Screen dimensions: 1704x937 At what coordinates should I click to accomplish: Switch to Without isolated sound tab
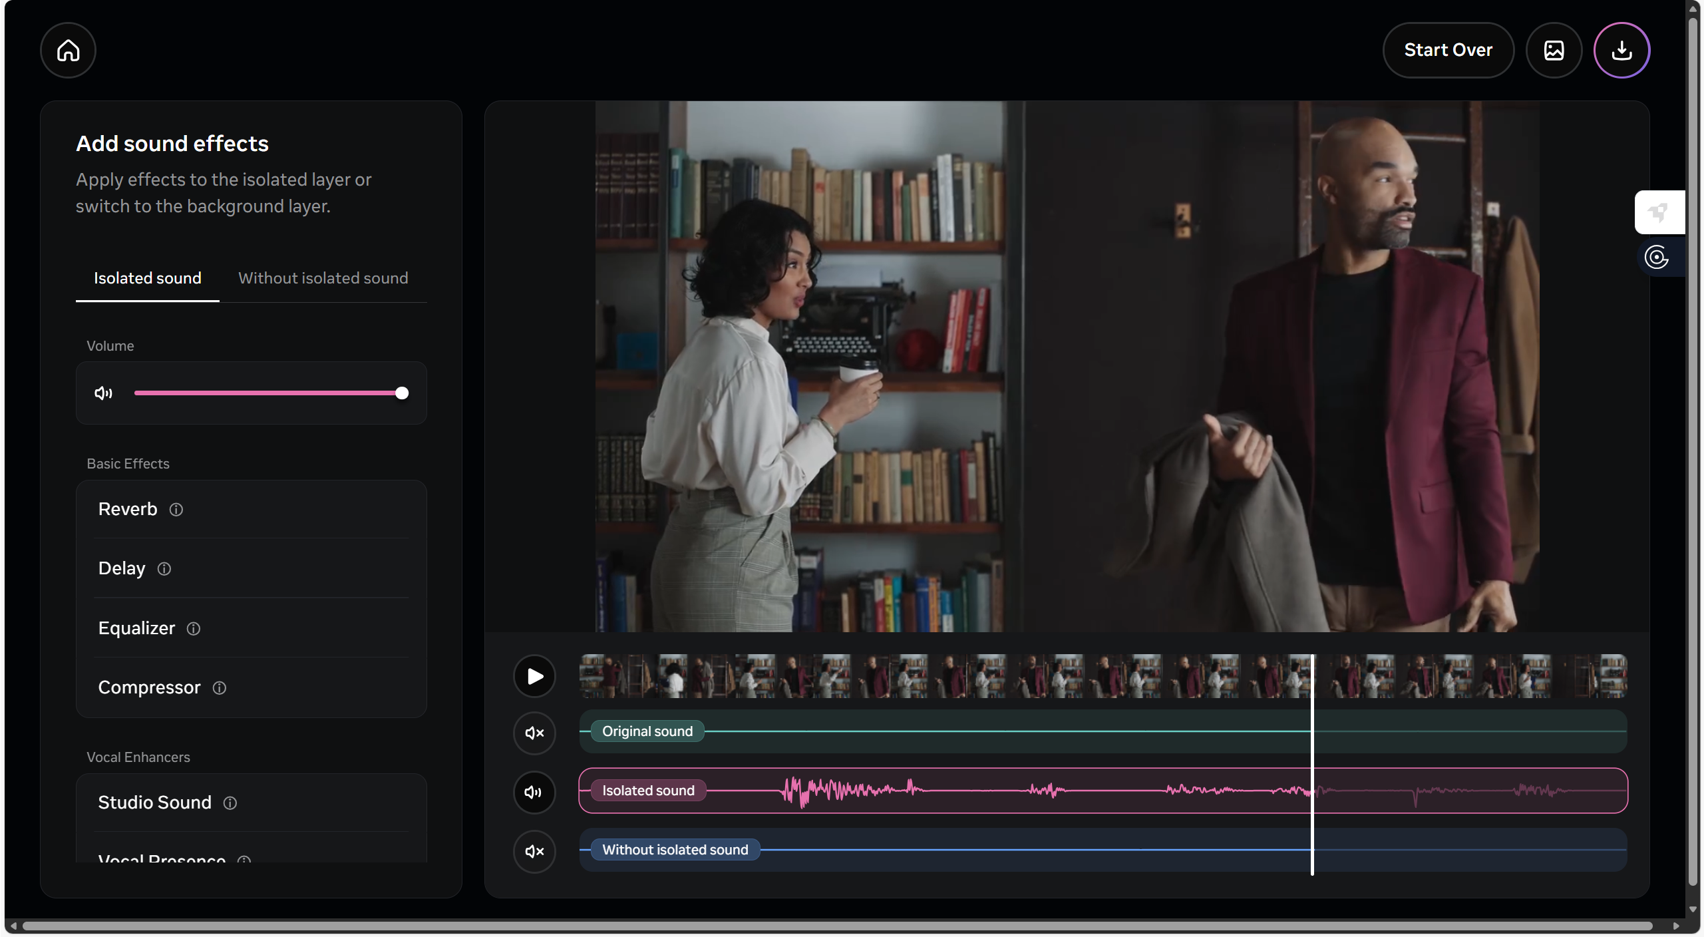[323, 278]
